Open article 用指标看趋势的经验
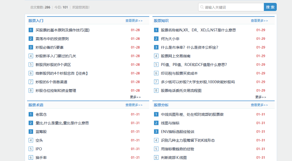This screenshot has height=161, width=292. coord(177,149)
